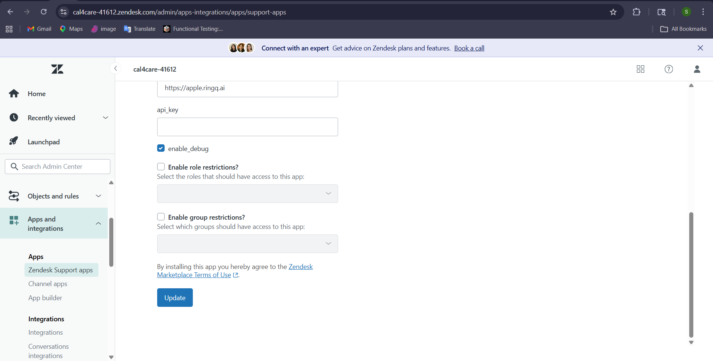The image size is (713, 361).
Task: Open the All Bookmarks folder
Action: (x=683, y=29)
